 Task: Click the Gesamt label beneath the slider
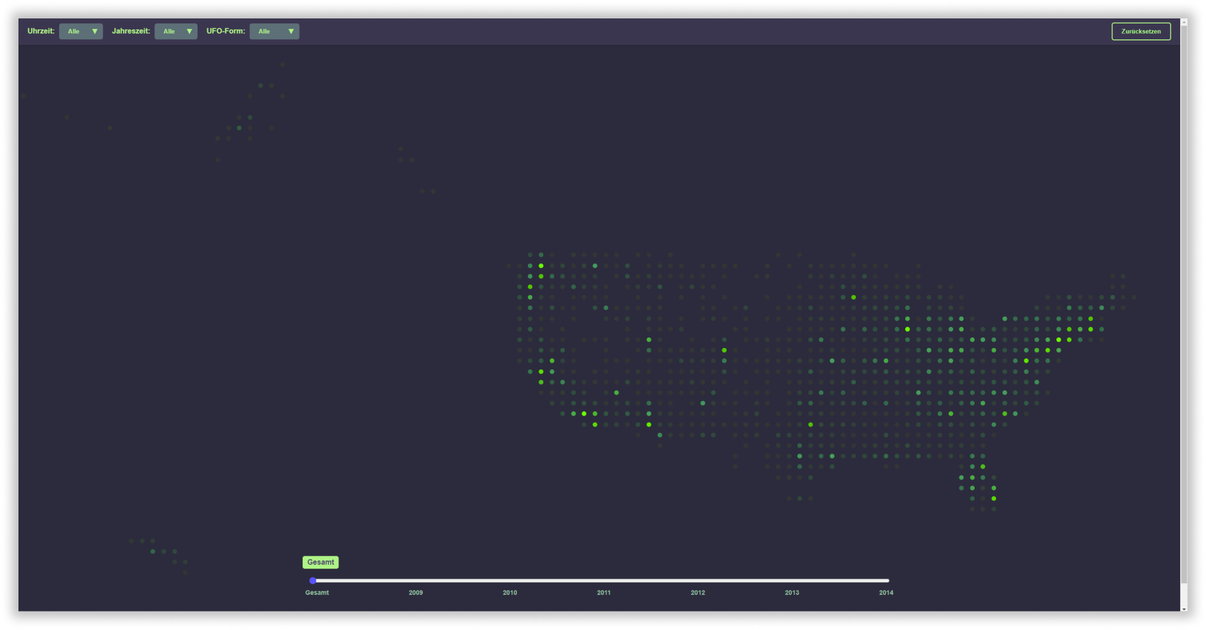point(317,593)
